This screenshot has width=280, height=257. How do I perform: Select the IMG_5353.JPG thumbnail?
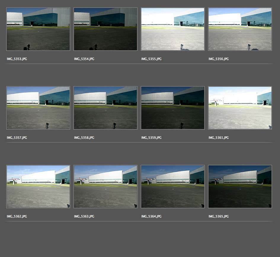(38, 29)
